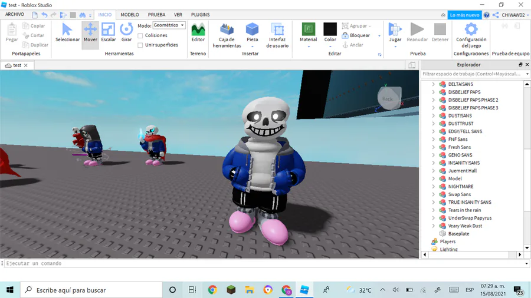The height and width of the screenshot is (298, 531).
Task: Click the Ejecutar un comando field
Action: [265, 263]
